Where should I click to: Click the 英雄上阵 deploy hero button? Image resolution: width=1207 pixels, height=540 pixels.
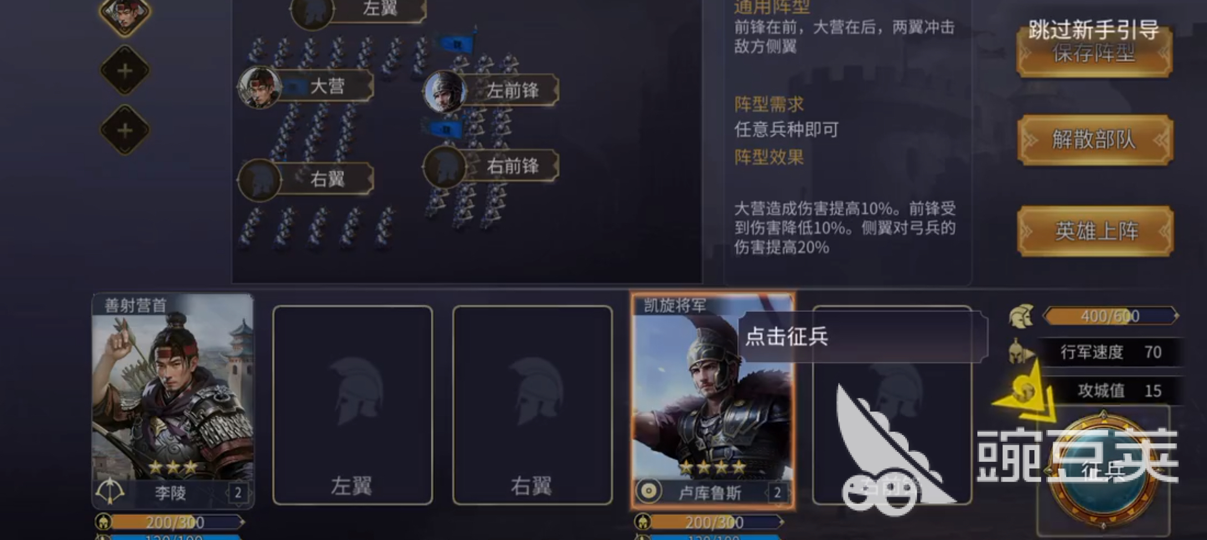pyautogui.click(x=1095, y=231)
